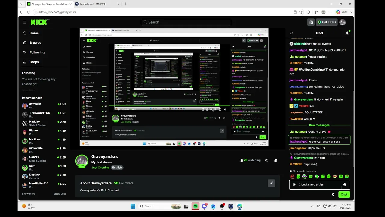The image size is (385, 217).
Task: Open the Copilot Chat button in browser
Action: pos(342,12)
